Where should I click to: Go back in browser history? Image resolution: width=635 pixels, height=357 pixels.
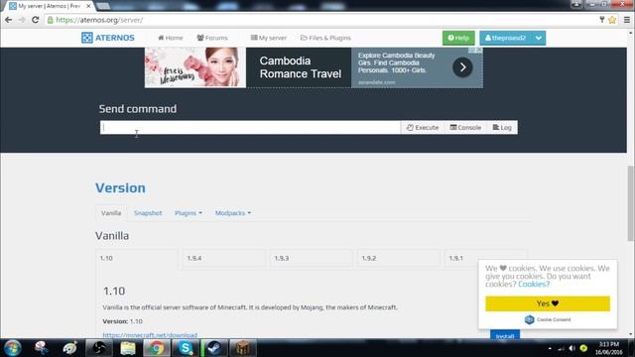(9, 20)
